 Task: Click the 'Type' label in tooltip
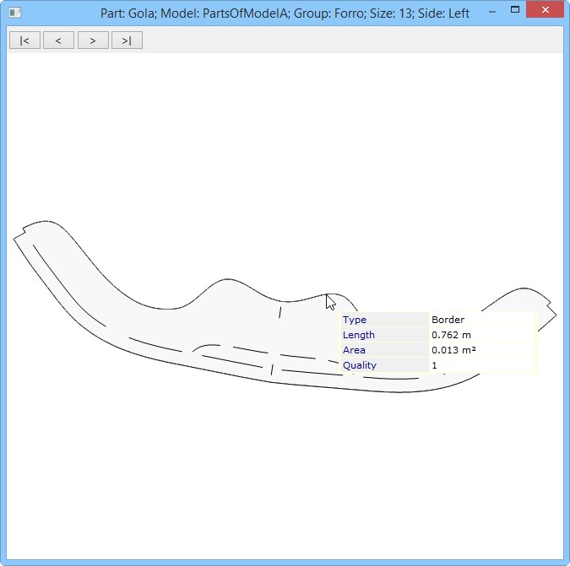[355, 320]
